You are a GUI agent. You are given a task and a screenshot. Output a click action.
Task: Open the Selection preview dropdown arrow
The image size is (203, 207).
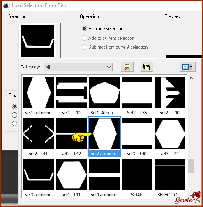point(58,41)
